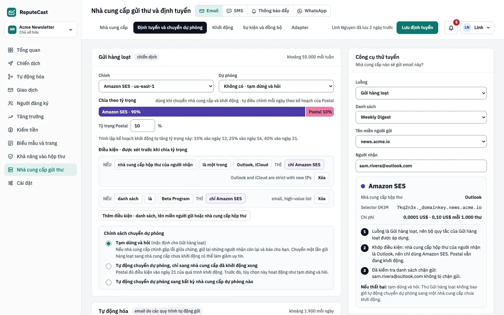Open the Chính provider dropdown

[156, 86]
